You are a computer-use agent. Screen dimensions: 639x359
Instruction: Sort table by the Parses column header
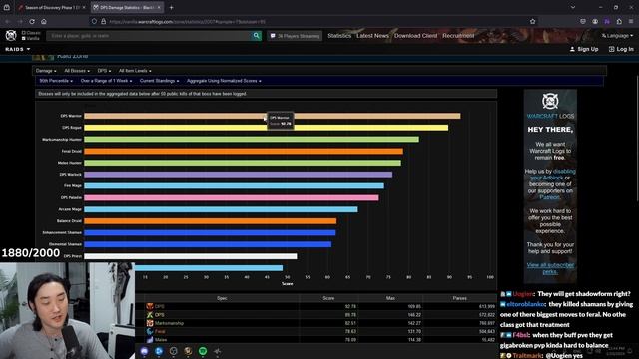459,298
